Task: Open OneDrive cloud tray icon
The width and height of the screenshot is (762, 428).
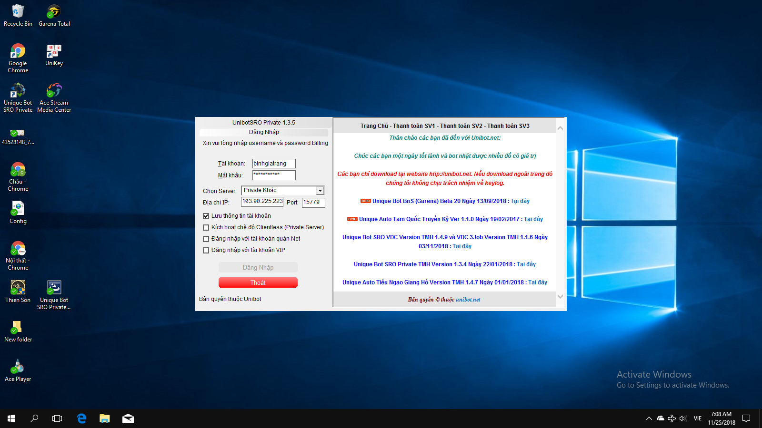Action: tap(661, 418)
